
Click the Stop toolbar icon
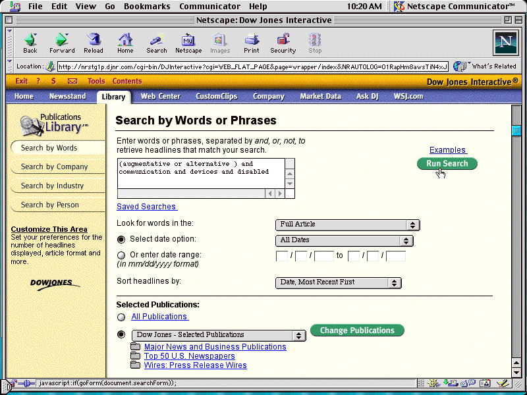[315, 39]
